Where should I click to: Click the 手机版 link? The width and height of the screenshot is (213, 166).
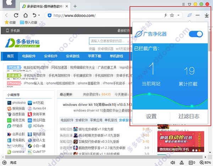pos(13,31)
